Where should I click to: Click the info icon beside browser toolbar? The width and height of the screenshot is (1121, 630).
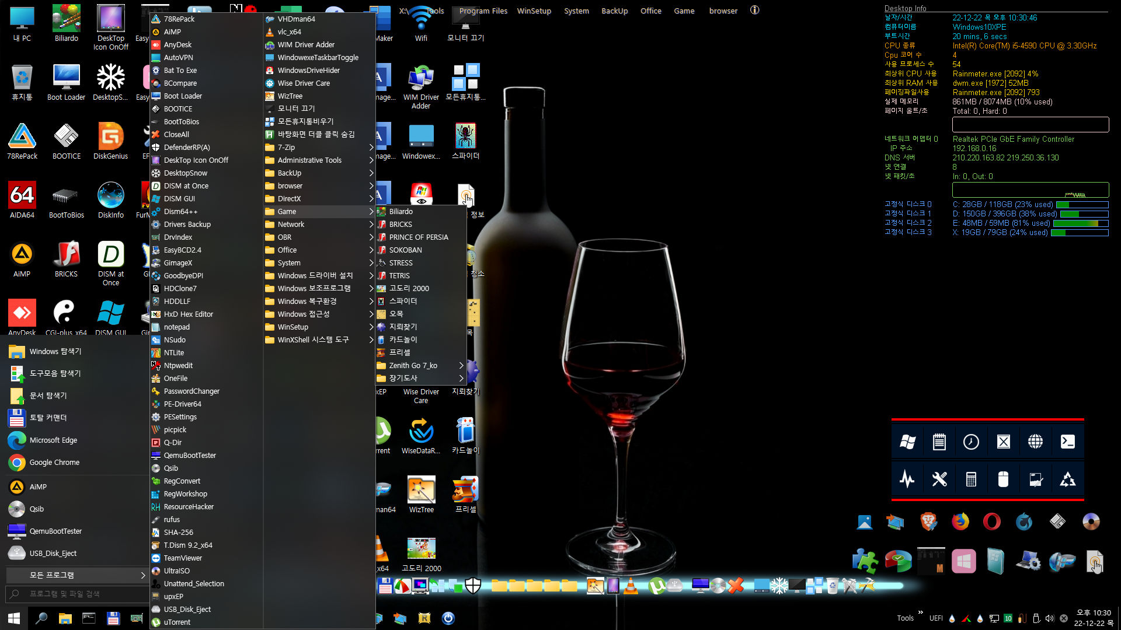[x=754, y=10]
